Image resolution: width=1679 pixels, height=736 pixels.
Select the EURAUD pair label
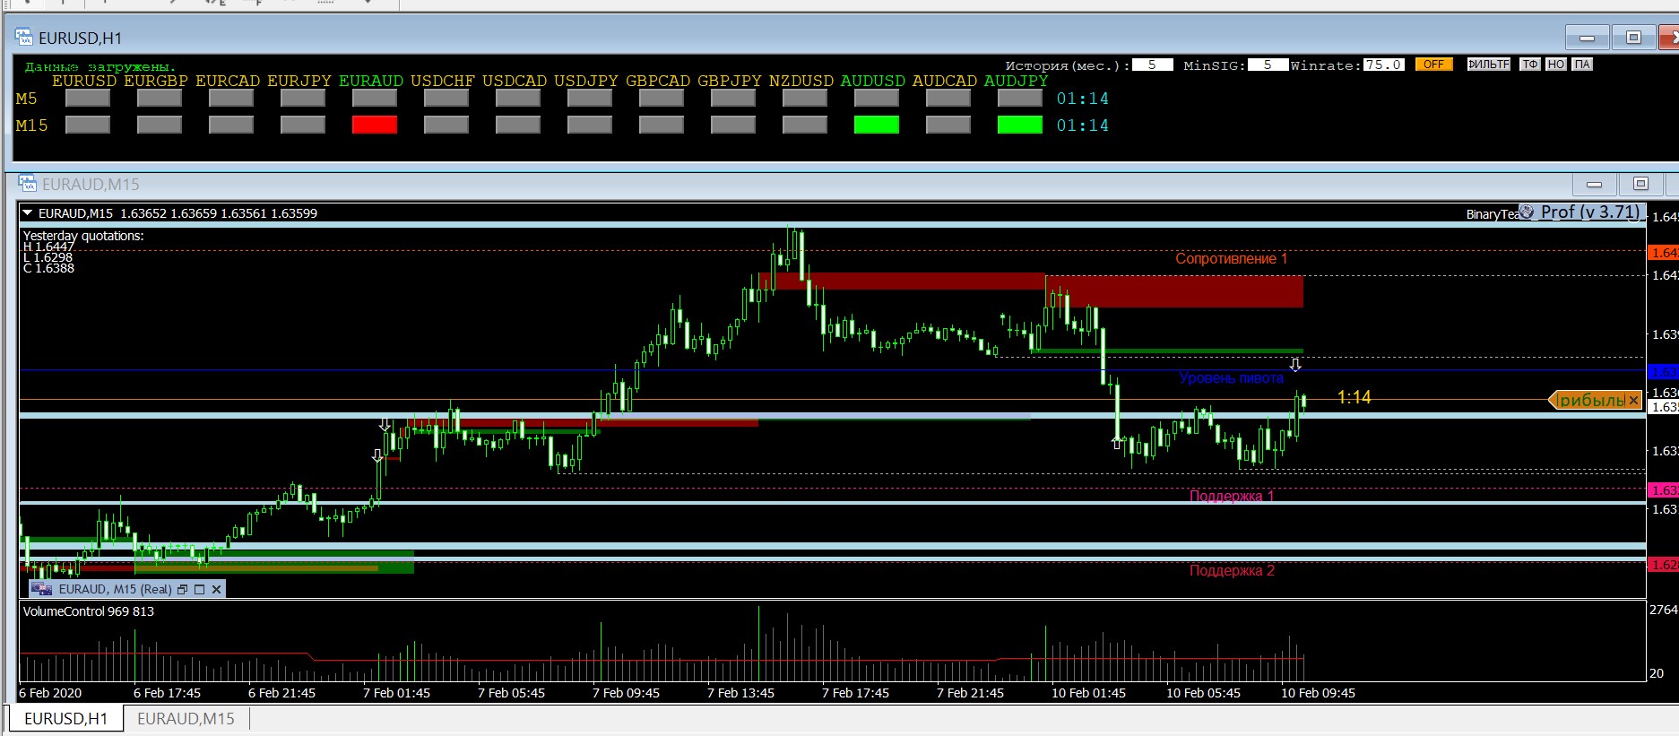[371, 81]
